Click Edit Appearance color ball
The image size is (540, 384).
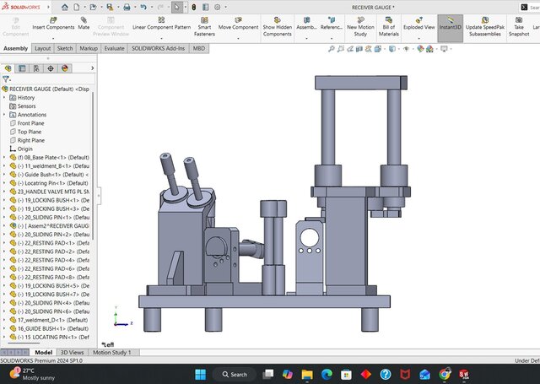point(420,49)
